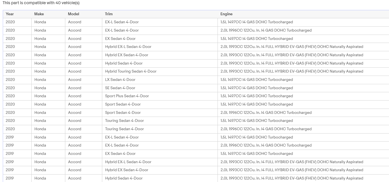Click the 2019 "Hybrid EX Sedan 4-Door" trim cell
This screenshot has width=389, height=182.
(160, 170)
